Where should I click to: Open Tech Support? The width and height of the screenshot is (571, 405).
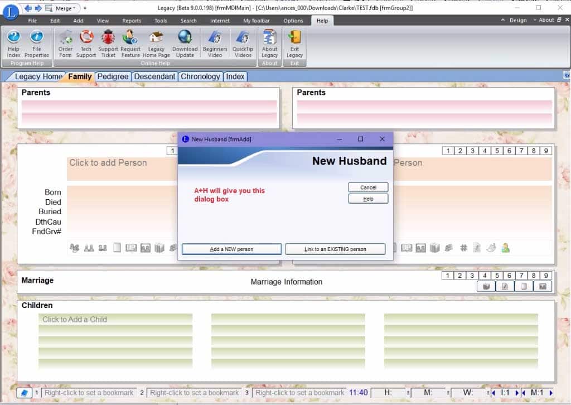86,44
